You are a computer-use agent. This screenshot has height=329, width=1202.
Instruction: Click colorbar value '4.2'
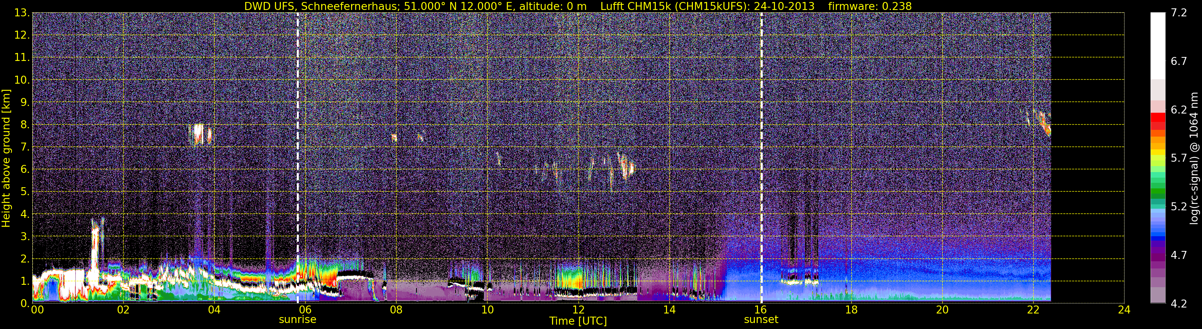1179,304
